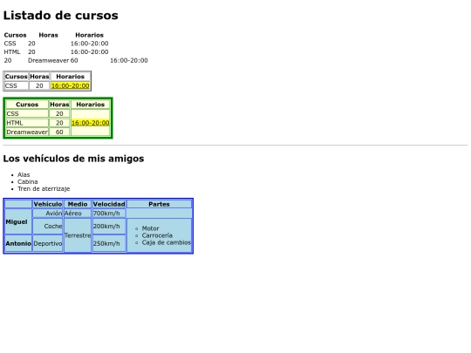This screenshot has width=471, height=353.
Task: Click the 'Vehículo' column header
Action: click(48, 204)
